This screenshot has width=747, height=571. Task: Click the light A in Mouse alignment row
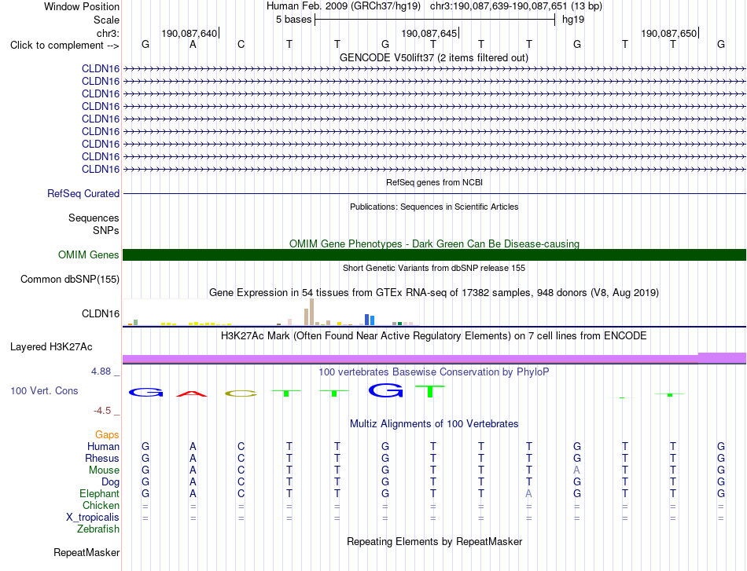click(x=577, y=470)
